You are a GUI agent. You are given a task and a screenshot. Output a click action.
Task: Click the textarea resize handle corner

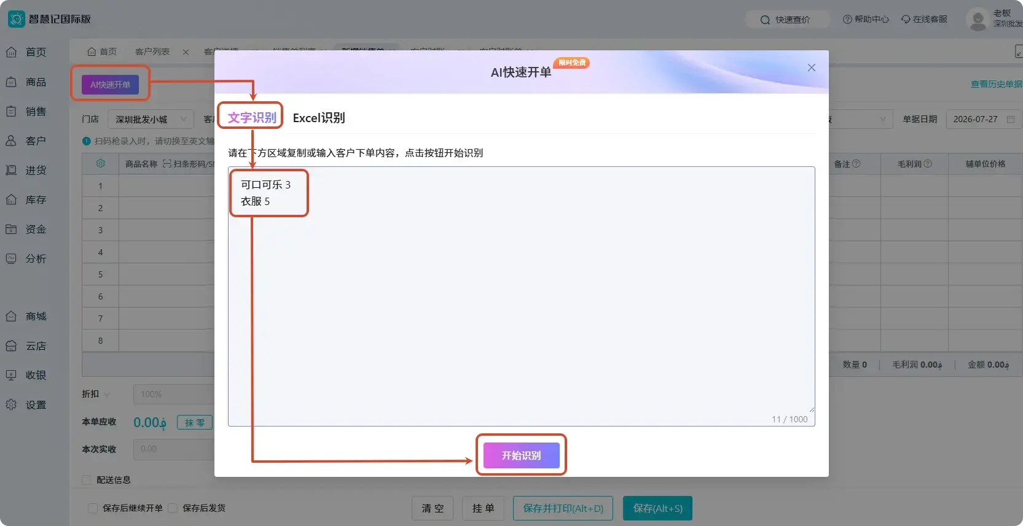[812, 409]
